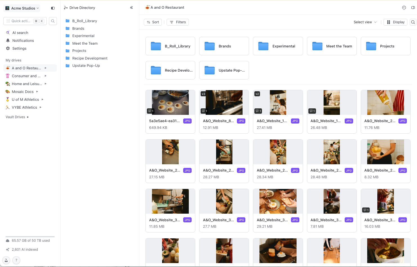Viewport: 417px width, 267px height.
Task: Click the JPG badge of the 649.94 KB file
Action: point(187,121)
